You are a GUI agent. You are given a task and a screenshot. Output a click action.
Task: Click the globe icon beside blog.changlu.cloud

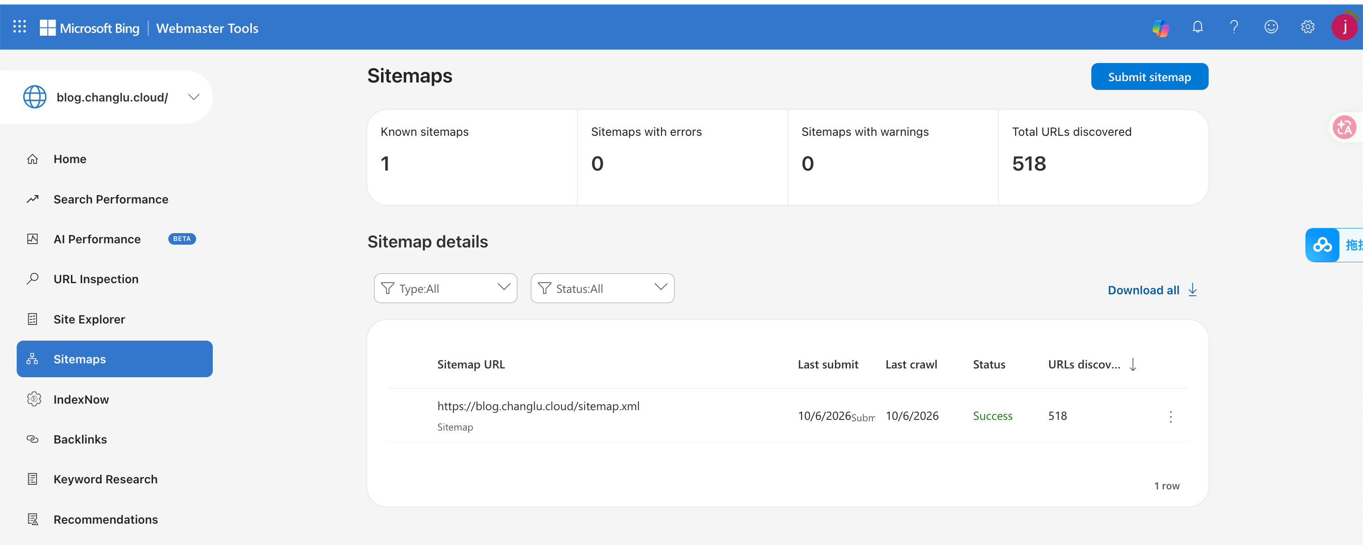click(35, 97)
